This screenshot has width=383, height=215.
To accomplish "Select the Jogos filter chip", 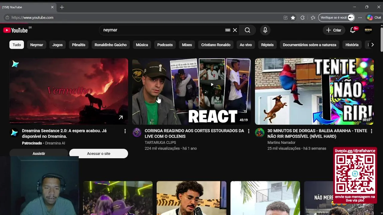I will [x=57, y=45].
